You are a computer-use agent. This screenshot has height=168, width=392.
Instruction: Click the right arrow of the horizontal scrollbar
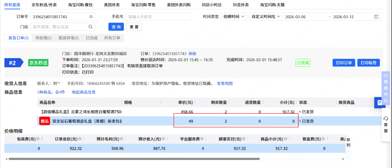(x=343, y=159)
